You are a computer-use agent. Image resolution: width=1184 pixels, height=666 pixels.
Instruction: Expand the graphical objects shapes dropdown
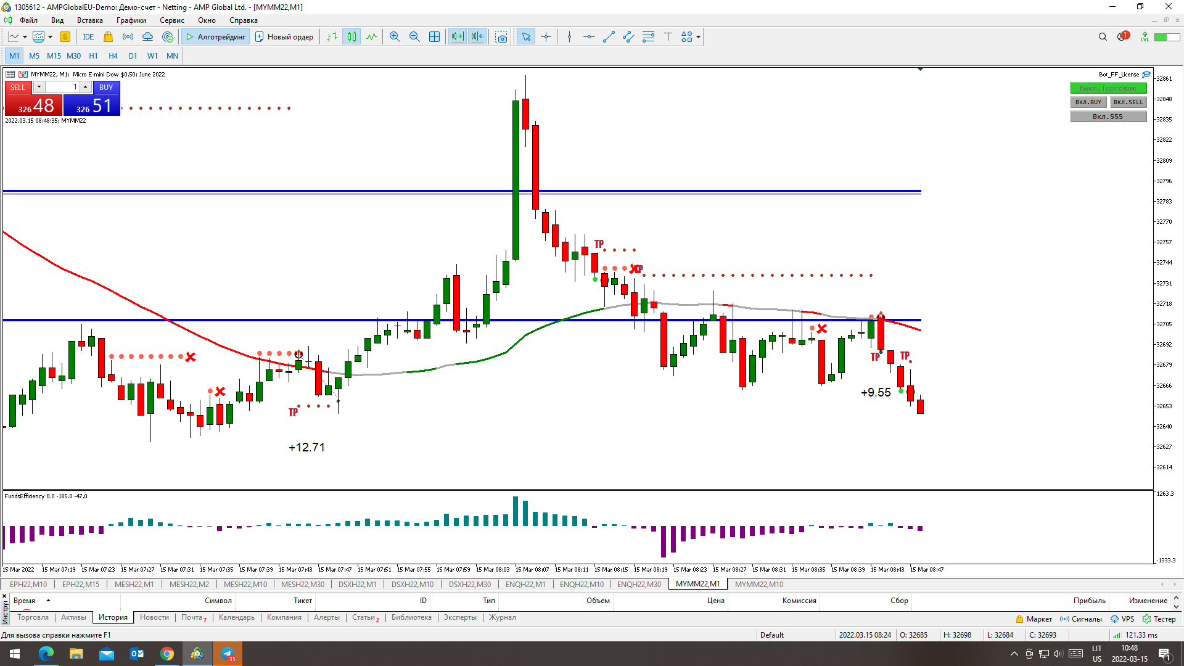click(x=698, y=37)
